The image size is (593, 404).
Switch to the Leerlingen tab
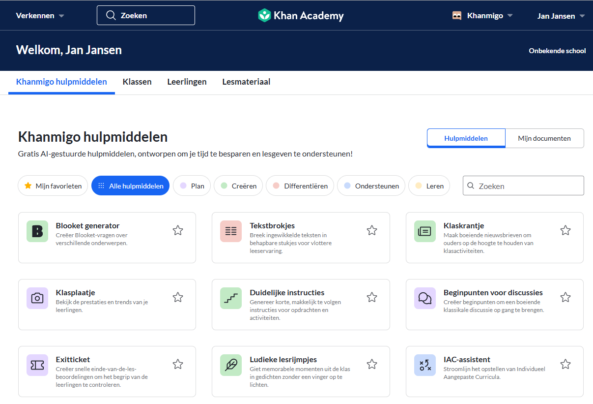187,82
